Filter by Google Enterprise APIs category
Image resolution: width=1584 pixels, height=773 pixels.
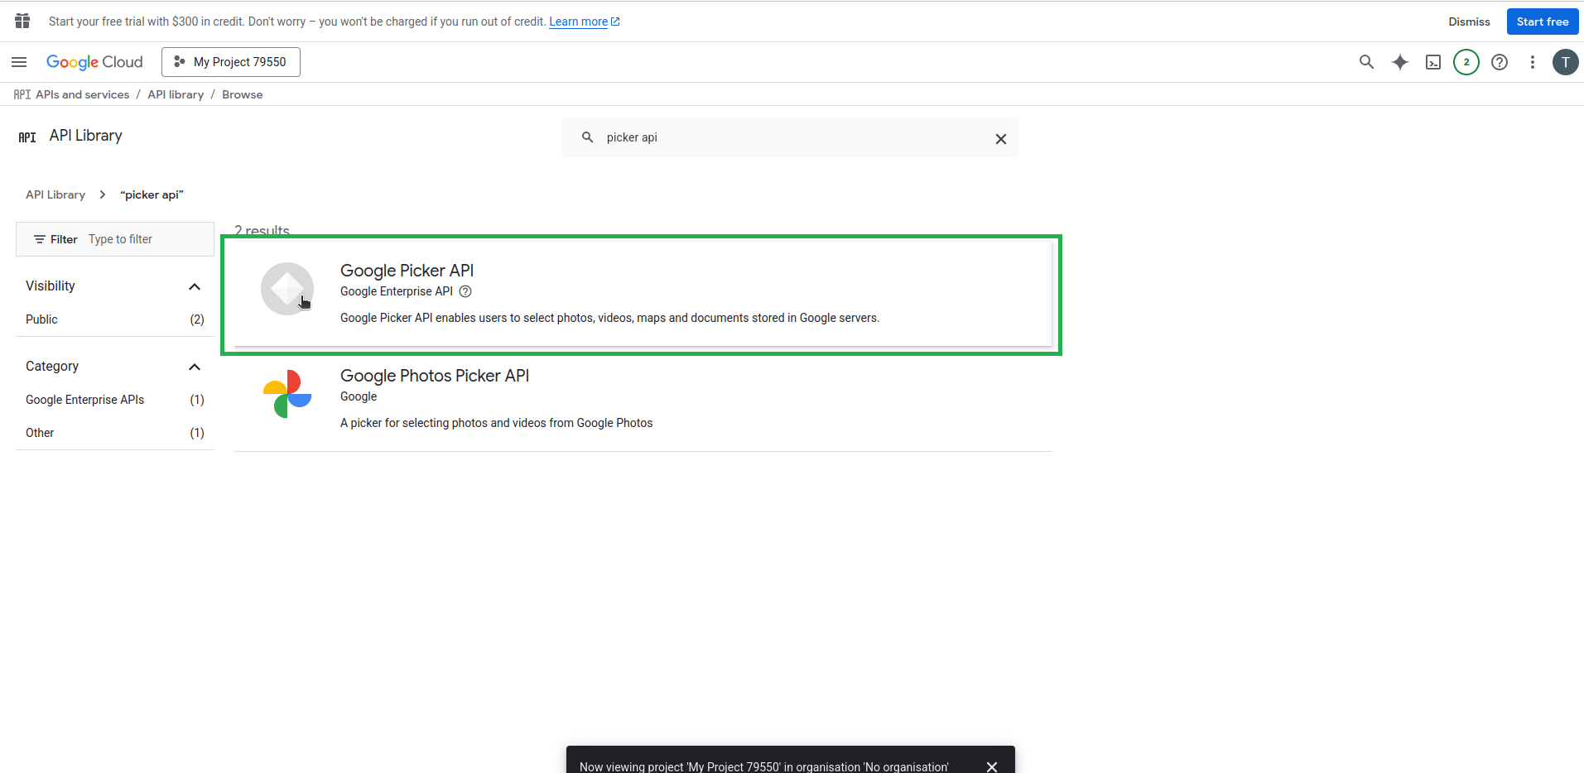tap(84, 400)
